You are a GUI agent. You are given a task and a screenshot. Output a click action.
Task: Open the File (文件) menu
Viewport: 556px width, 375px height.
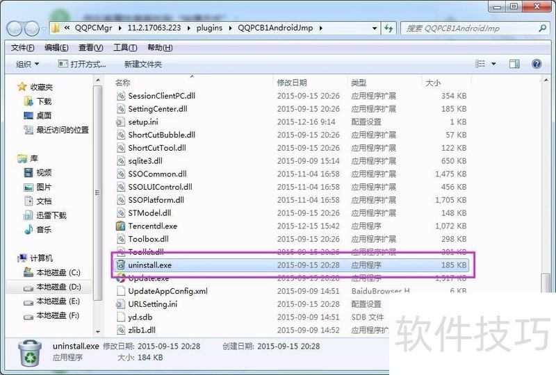[x=23, y=47]
